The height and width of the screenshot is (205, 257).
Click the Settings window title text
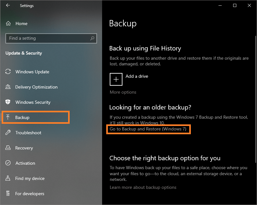pyautogui.click(x=27, y=6)
